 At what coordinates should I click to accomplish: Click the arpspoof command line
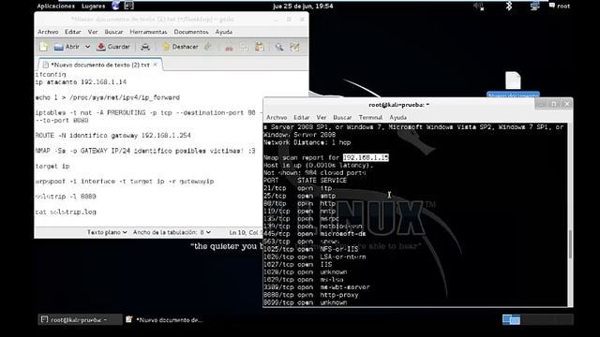[x=125, y=181]
